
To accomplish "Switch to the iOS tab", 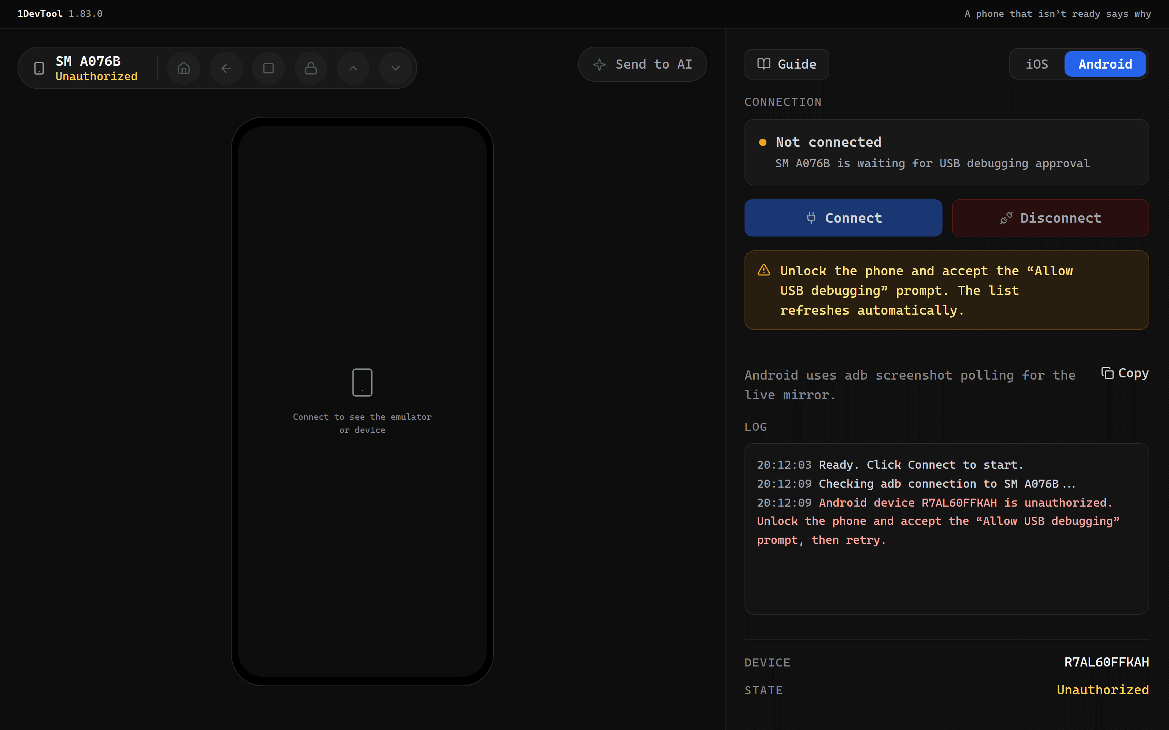I will pos(1037,64).
